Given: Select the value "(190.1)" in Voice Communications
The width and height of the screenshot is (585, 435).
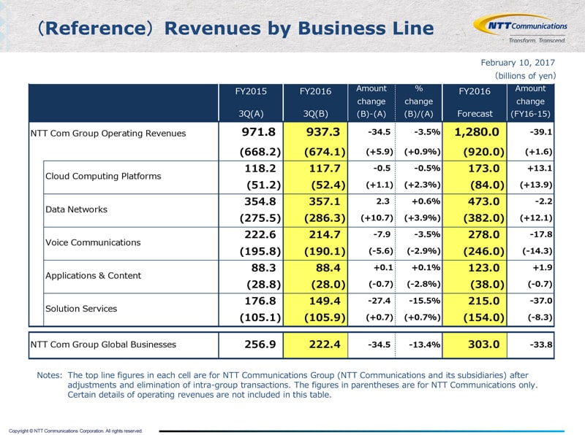Looking at the screenshot, I should (325, 251).
